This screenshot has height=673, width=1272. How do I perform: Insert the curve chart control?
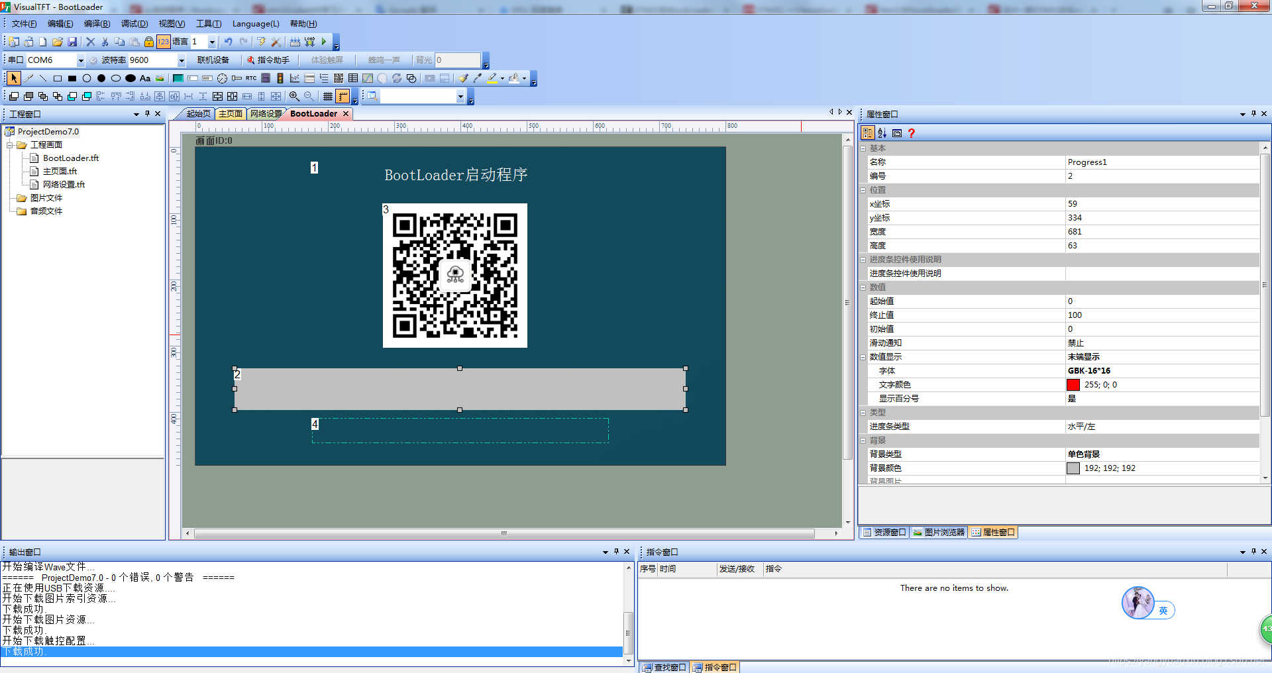point(295,78)
